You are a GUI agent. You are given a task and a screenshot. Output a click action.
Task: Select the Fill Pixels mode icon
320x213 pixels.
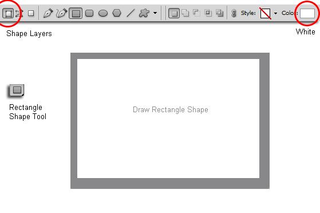coord(31,13)
